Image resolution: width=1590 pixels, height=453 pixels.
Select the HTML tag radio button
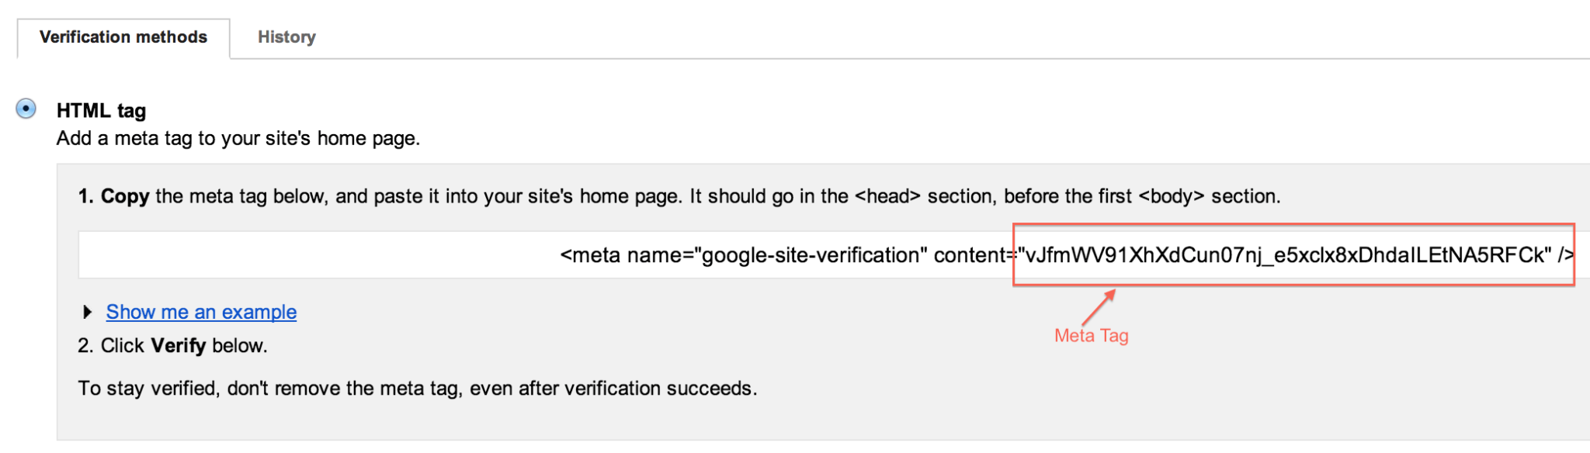pyautogui.click(x=27, y=108)
